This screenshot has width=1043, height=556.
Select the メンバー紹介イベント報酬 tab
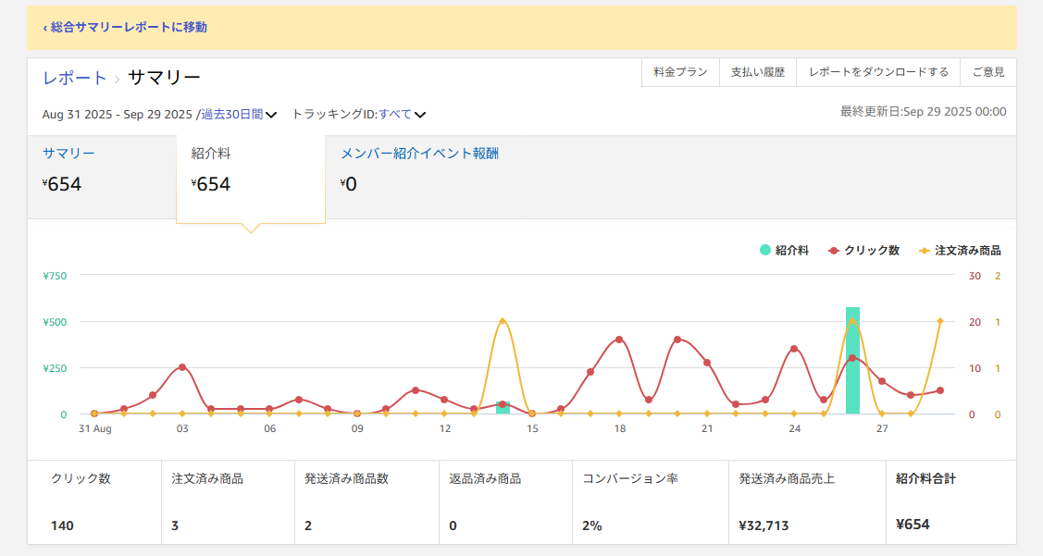point(419,154)
